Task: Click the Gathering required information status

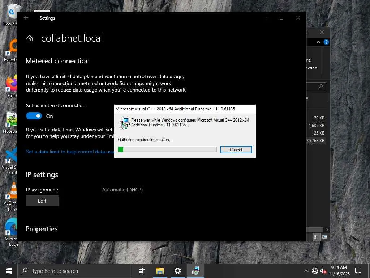Action: (145, 140)
